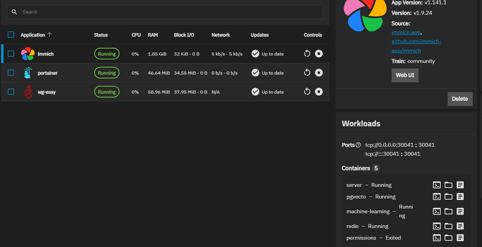482x247 pixels.
Task: Browse volumes of machine-learning container
Action: pos(449,211)
